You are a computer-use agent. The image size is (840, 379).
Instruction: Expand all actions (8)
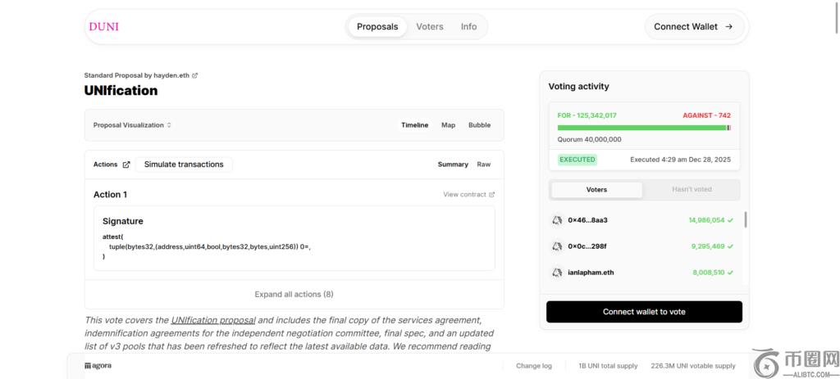tap(294, 295)
